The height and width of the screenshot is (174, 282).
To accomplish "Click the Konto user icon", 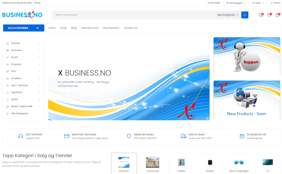I will pos(271,3).
